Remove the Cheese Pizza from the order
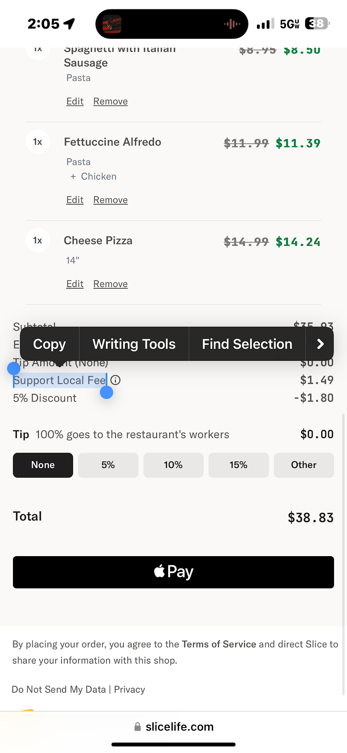The image size is (347, 753). click(110, 284)
